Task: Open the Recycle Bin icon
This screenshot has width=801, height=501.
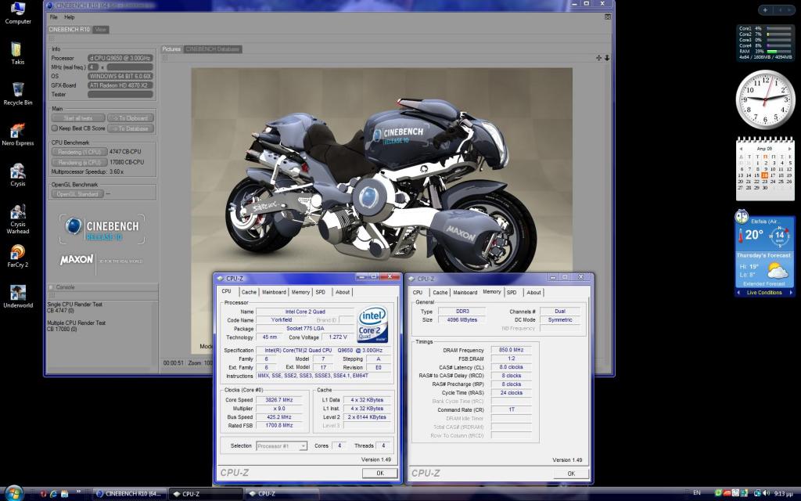Action: (x=18, y=94)
